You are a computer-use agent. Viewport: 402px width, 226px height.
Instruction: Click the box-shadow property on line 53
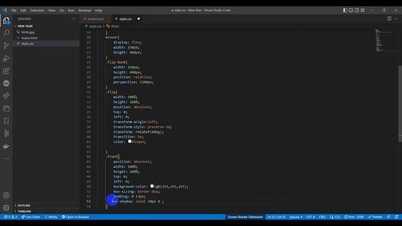click(x=122, y=202)
